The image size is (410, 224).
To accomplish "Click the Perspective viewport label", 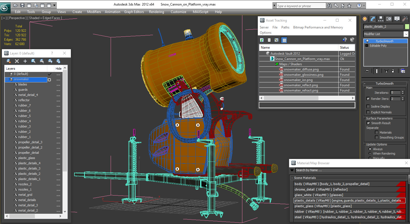I will pos(17,18).
